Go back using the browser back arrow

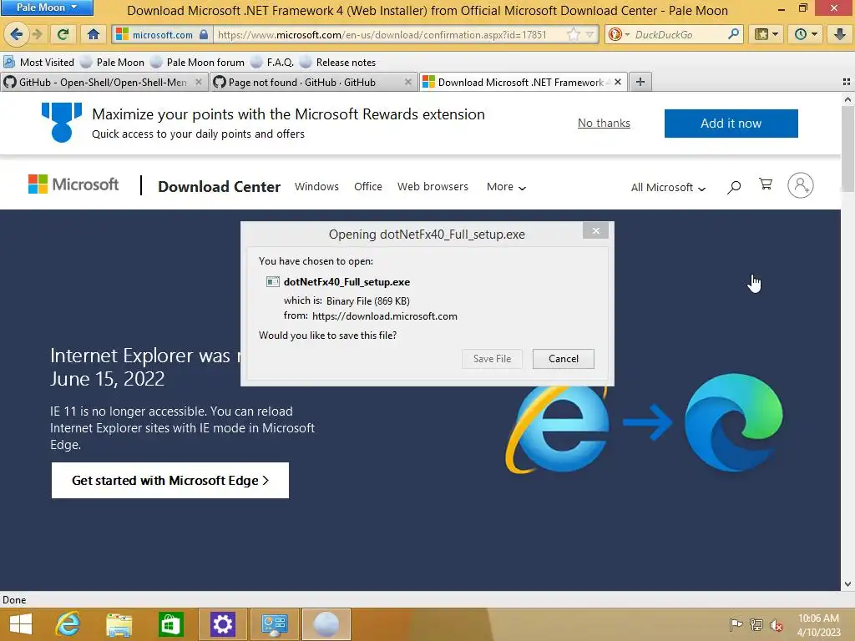17,34
